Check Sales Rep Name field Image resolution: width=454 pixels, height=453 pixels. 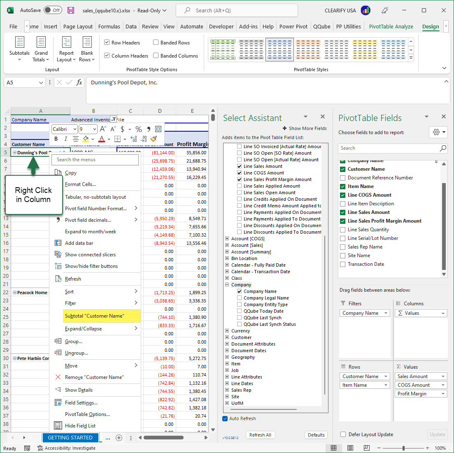point(342,247)
